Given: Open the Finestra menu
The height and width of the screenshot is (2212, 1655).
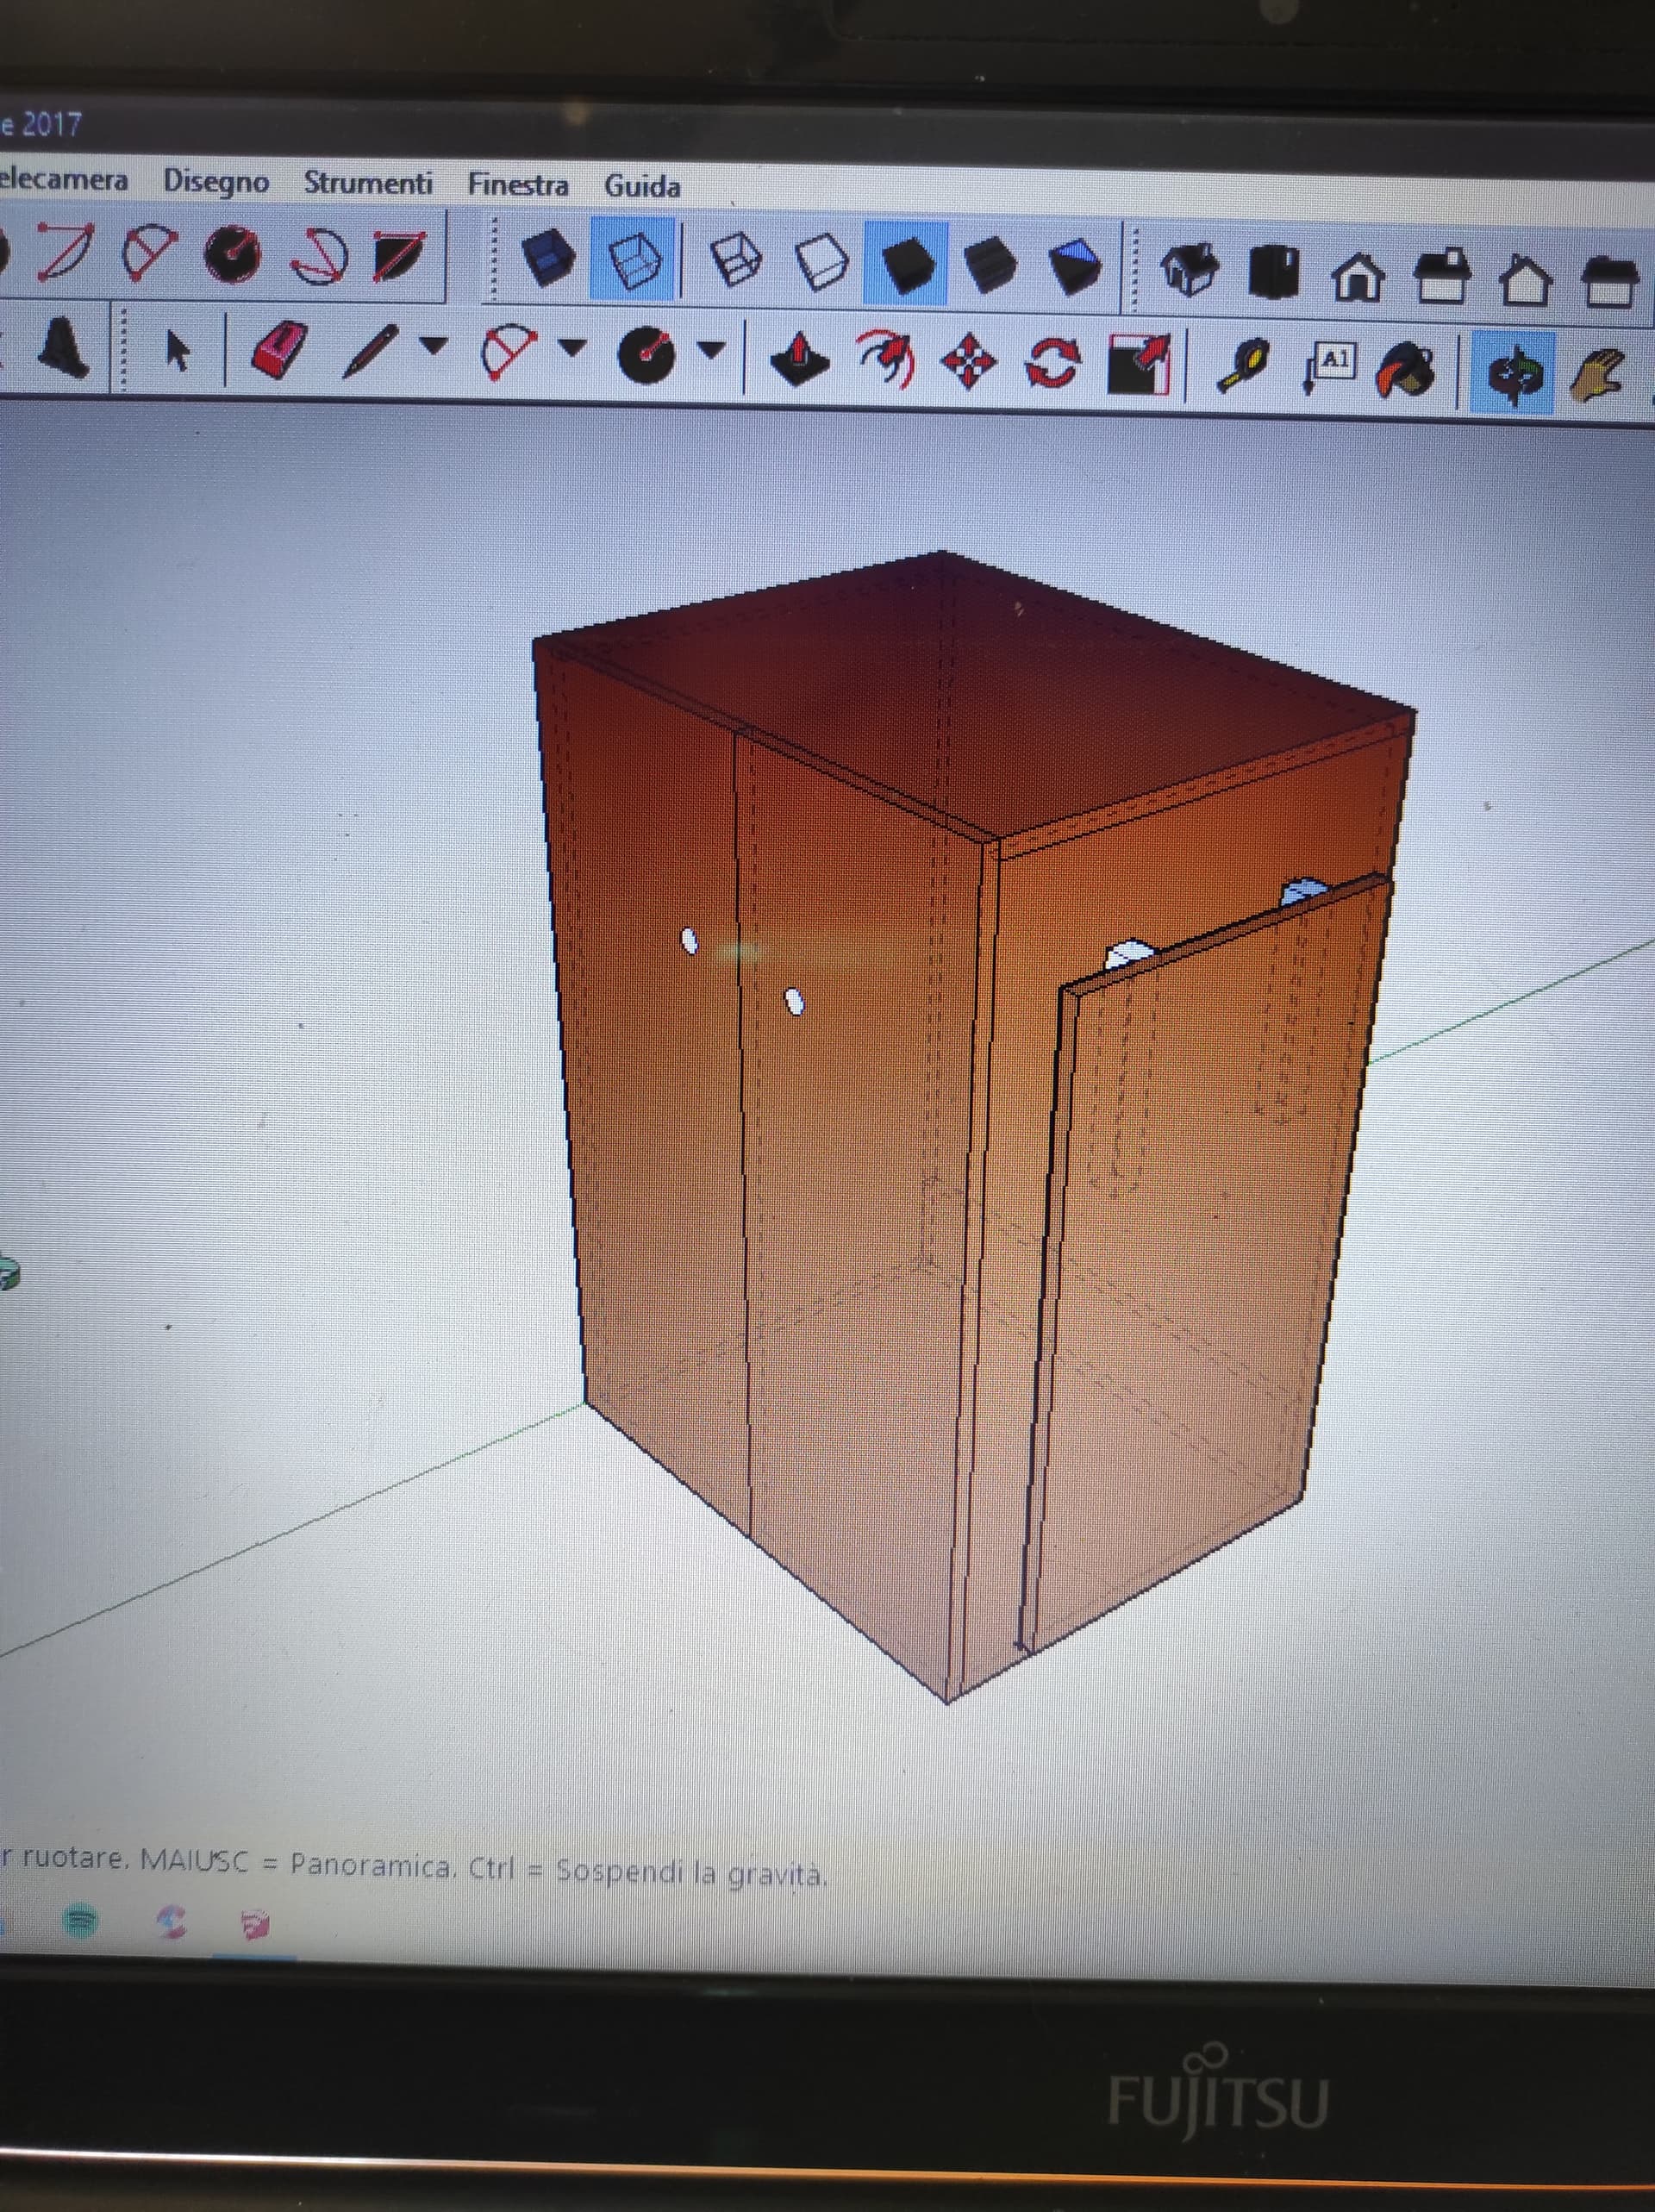Looking at the screenshot, I should [x=518, y=185].
